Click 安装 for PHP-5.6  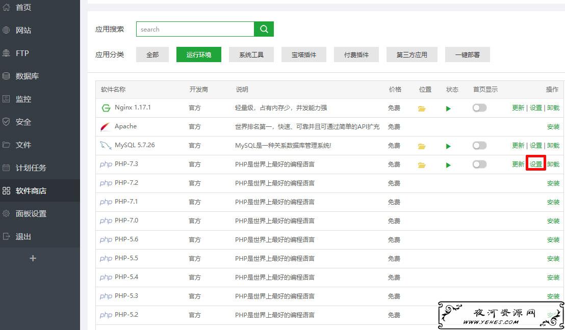click(x=553, y=240)
